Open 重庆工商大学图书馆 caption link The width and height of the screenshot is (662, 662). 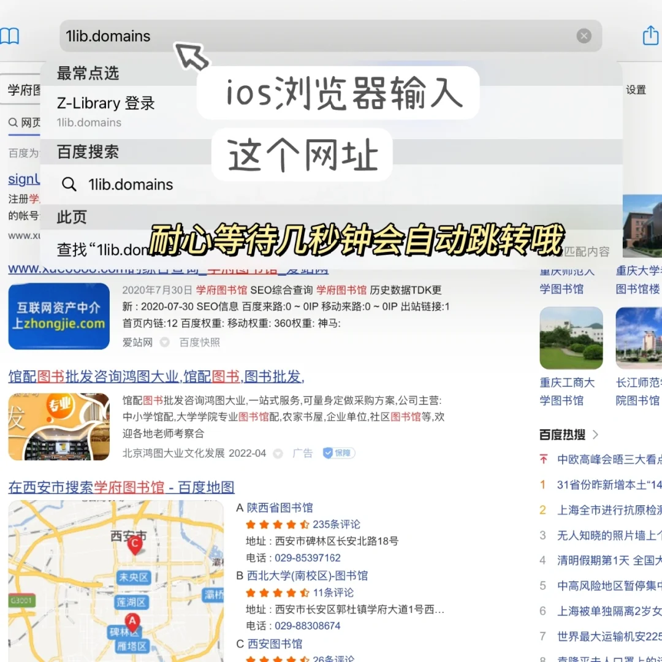(567, 391)
